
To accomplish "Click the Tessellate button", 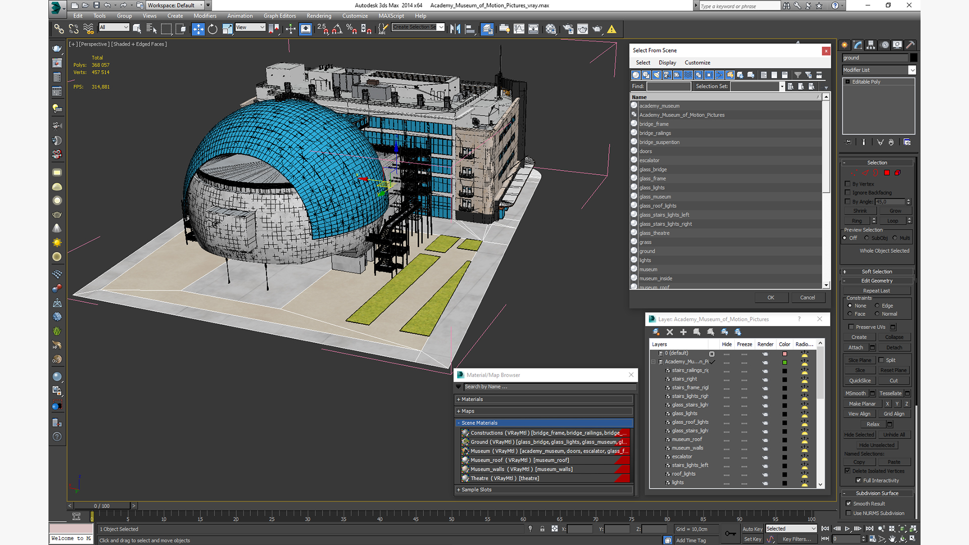I will [890, 394].
